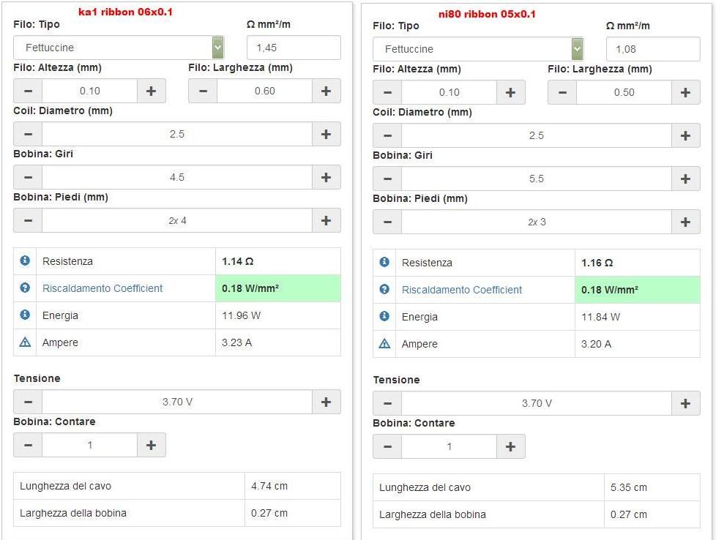The width and height of the screenshot is (724, 540).
Task: Increase Filo Larghezza from 0.60
Action: click(x=326, y=91)
